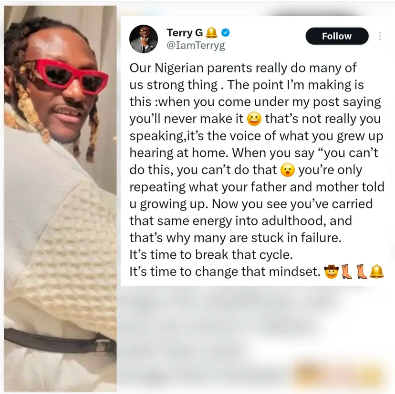
Task: Open the three-dot more options menu
Action: tap(380, 36)
